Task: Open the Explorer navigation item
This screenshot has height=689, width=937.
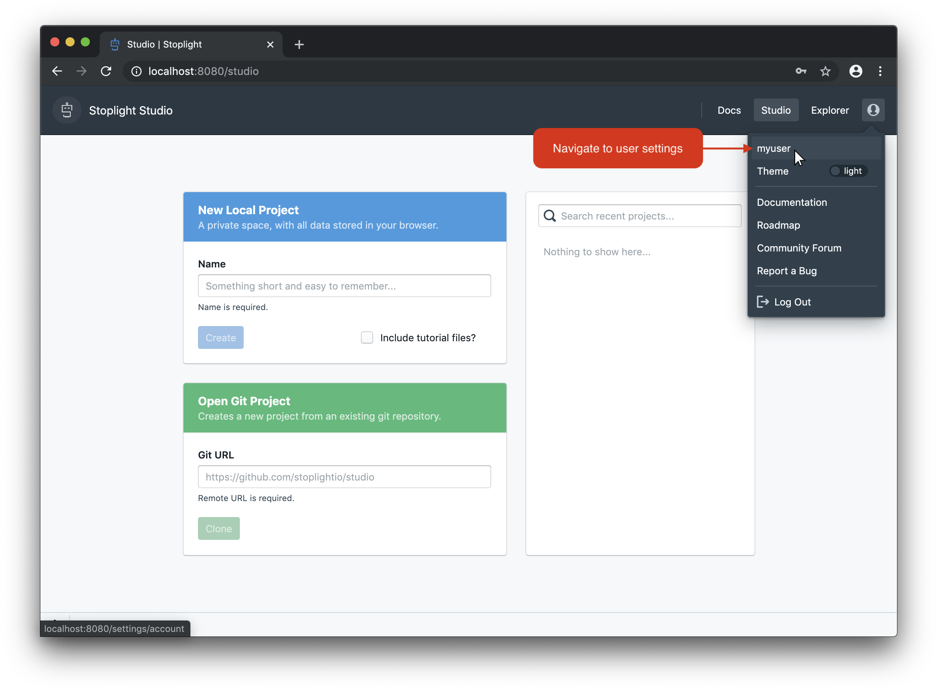Action: tap(830, 110)
